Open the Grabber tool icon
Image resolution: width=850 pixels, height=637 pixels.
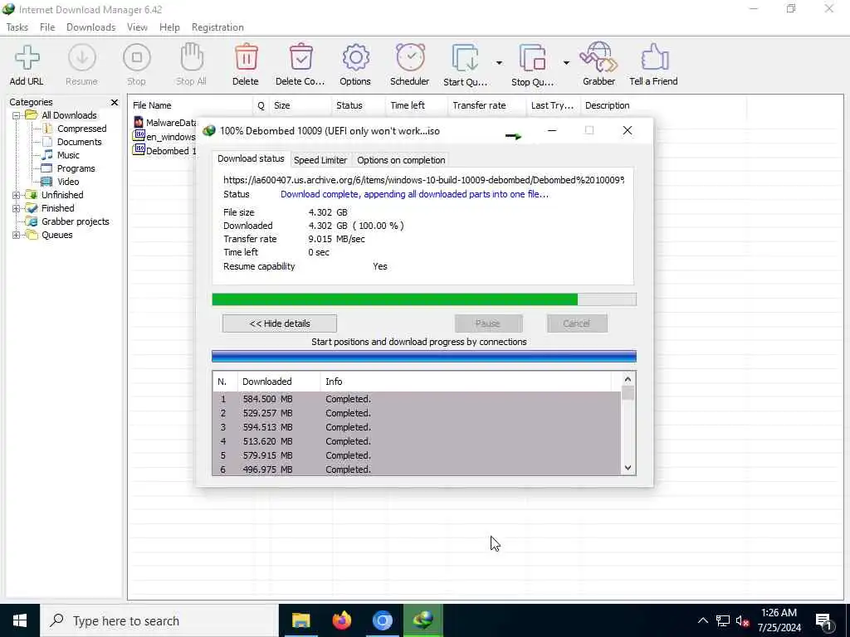[598, 57]
